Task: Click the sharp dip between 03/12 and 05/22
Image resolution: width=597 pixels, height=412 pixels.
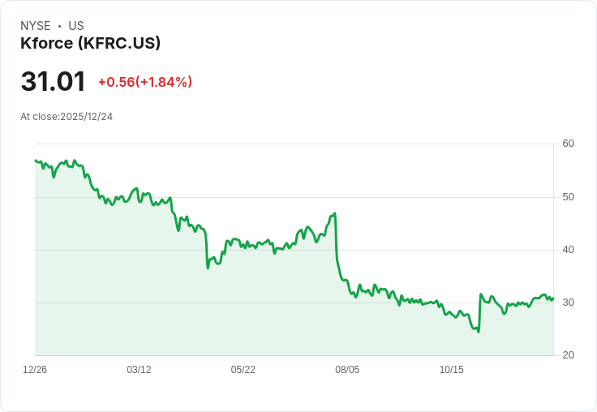Action: [208, 268]
